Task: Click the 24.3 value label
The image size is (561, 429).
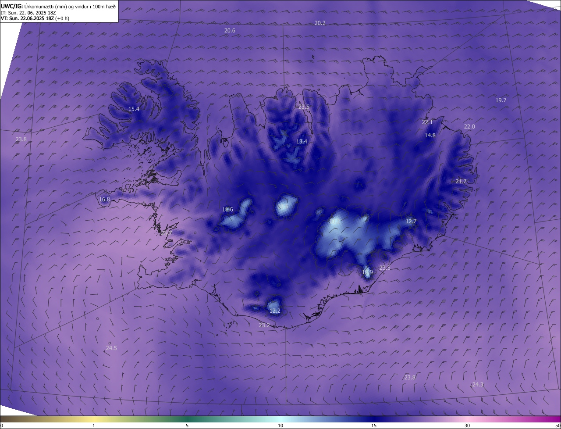Action: click(x=478, y=385)
